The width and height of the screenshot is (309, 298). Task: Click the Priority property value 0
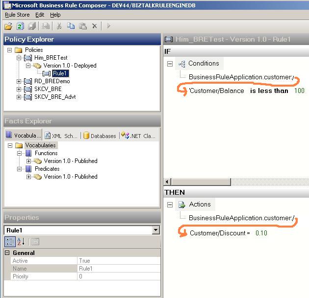click(x=119, y=276)
